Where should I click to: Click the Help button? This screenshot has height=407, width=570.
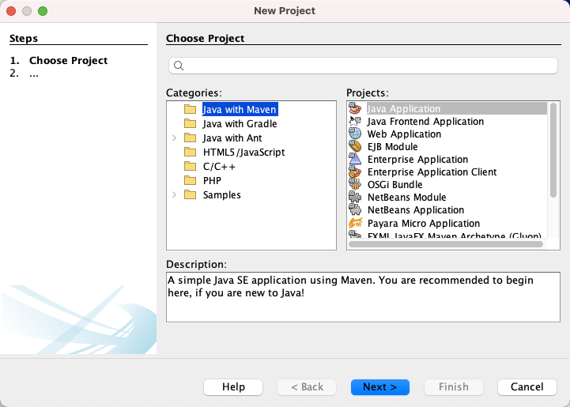coord(233,387)
